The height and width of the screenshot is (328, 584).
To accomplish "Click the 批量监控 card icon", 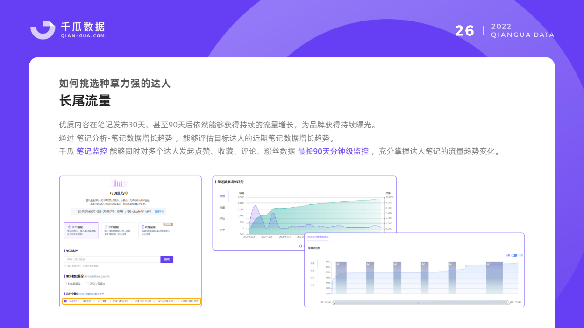I will 143,227.
